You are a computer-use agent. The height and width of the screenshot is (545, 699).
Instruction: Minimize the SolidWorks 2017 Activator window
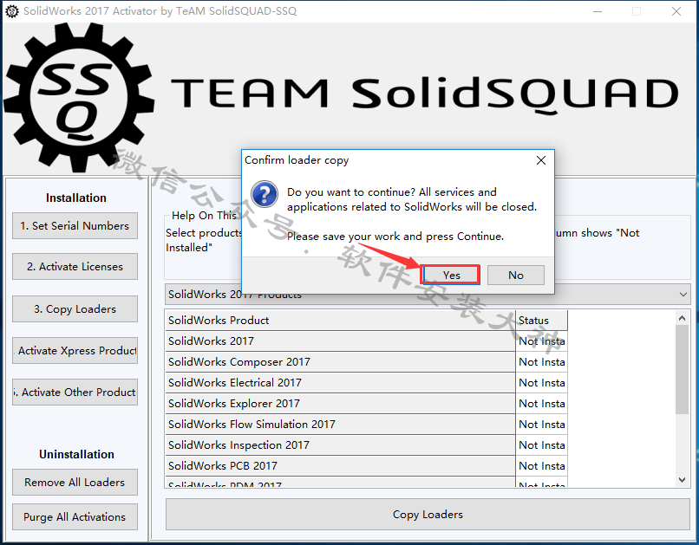598,11
